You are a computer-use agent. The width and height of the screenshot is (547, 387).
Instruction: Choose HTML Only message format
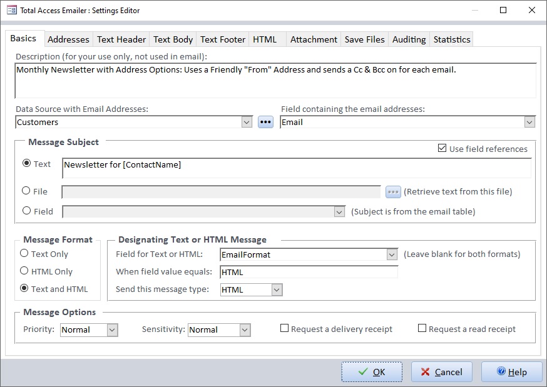(24, 271)
